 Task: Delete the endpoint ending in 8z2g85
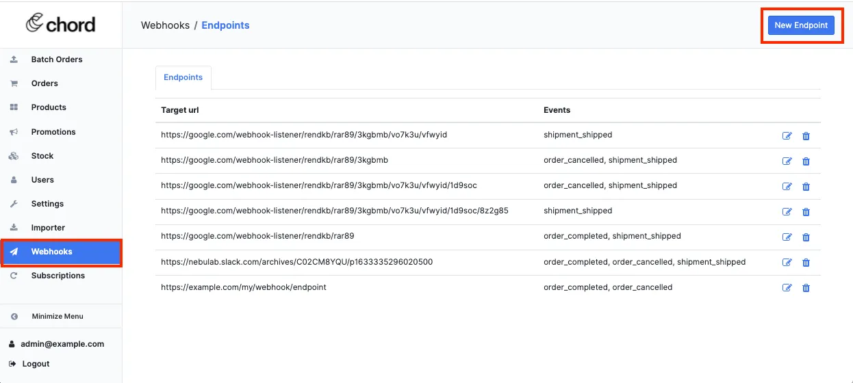tap(806, 212)
